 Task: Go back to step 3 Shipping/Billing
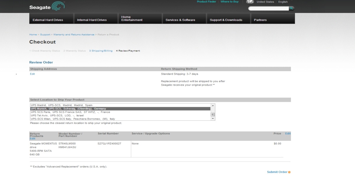[101, 51]
